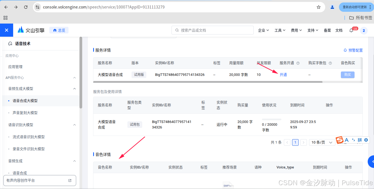The image size is (374, 189).
Task: Go to the previous page of results
Action: pyautogui.click(x=287, y=142)
